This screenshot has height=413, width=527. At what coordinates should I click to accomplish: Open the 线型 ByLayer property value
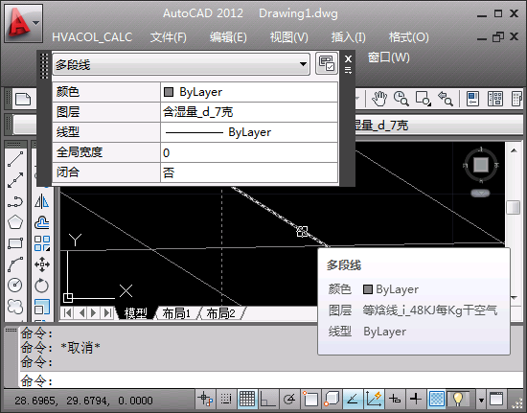249,132
